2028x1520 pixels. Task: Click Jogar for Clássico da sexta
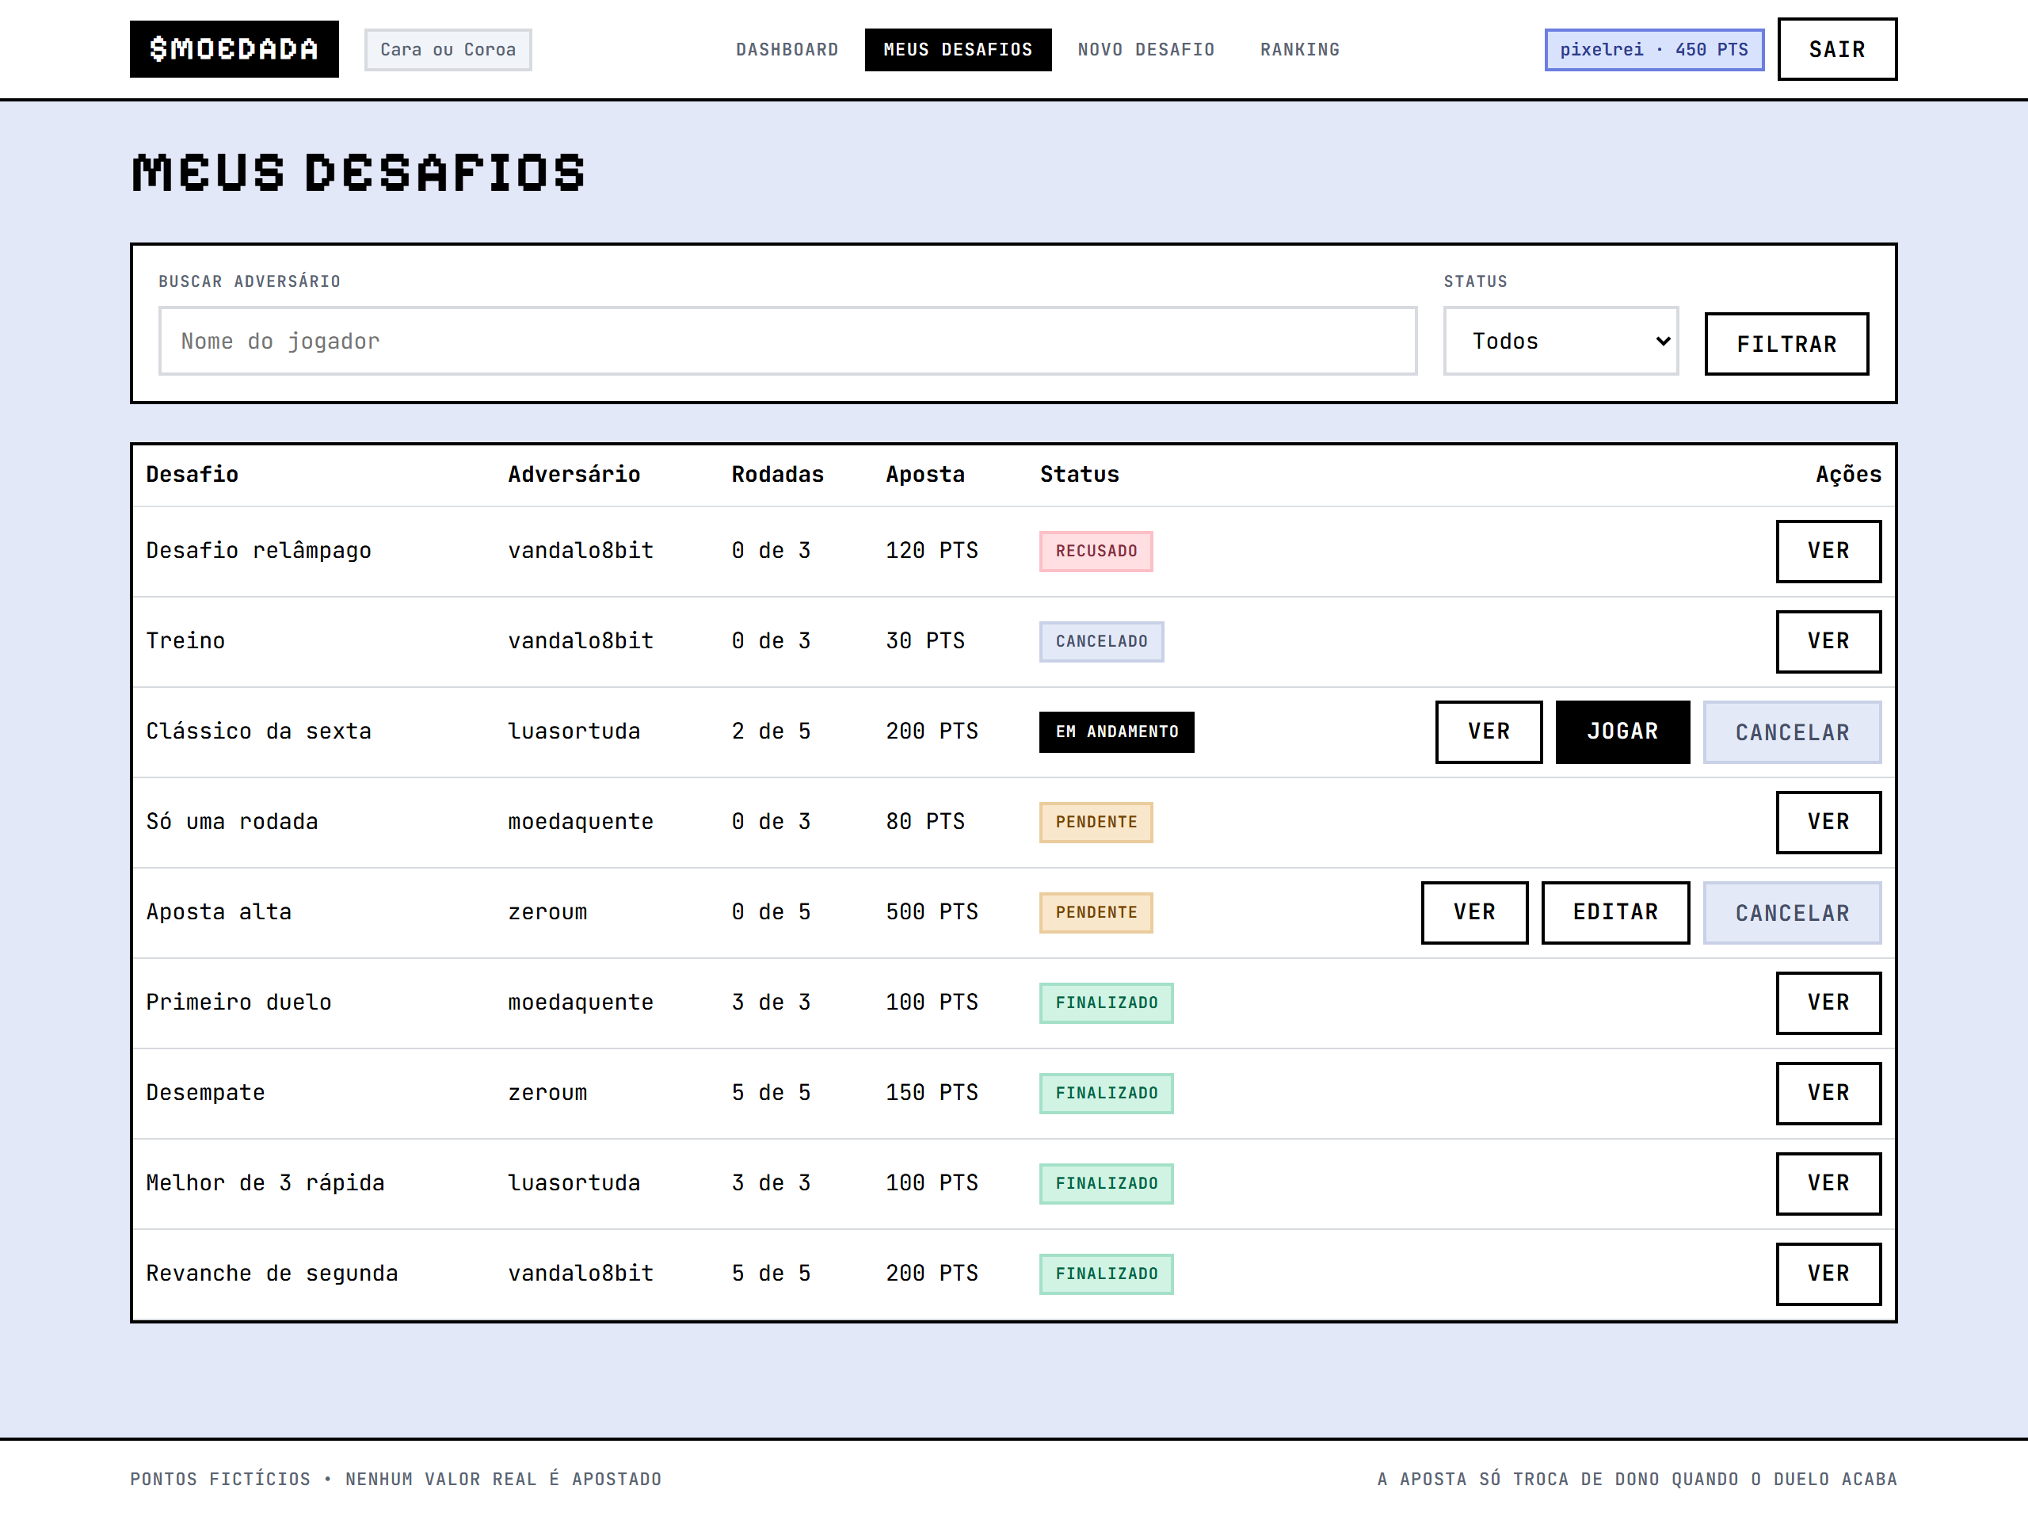(x=1622, y=732)
